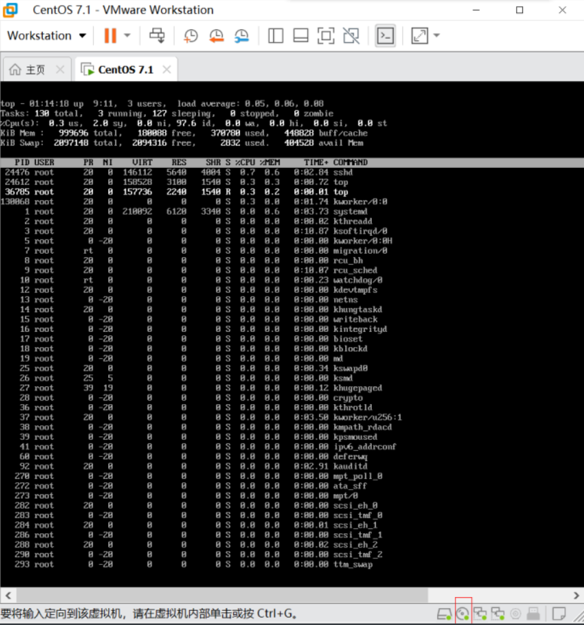Send Ctrl+Alt+Del to the virtual machine
Viewport: 584px width, 625px height.
tap(157, 35)
